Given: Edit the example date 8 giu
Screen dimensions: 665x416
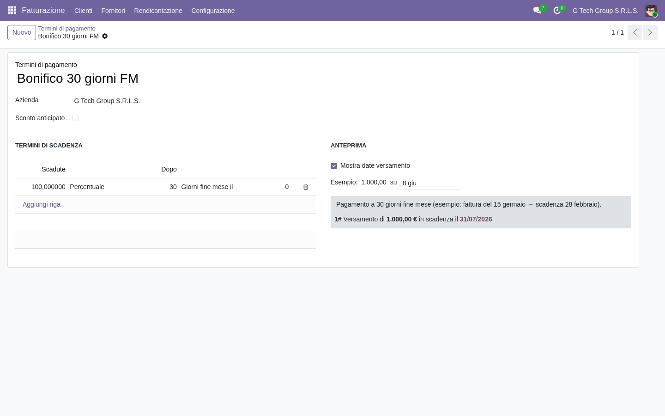Looking at the screenshot, I should [431, 183].
